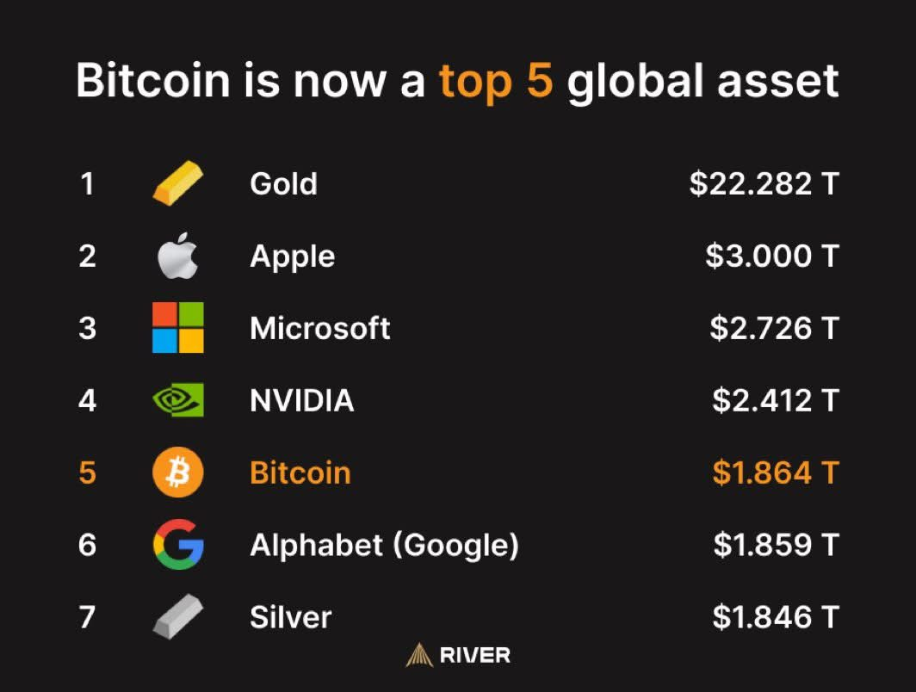Screen dimensions: 916x692
Task: Select the NVIDIA asset name
Action: point(302,400)
